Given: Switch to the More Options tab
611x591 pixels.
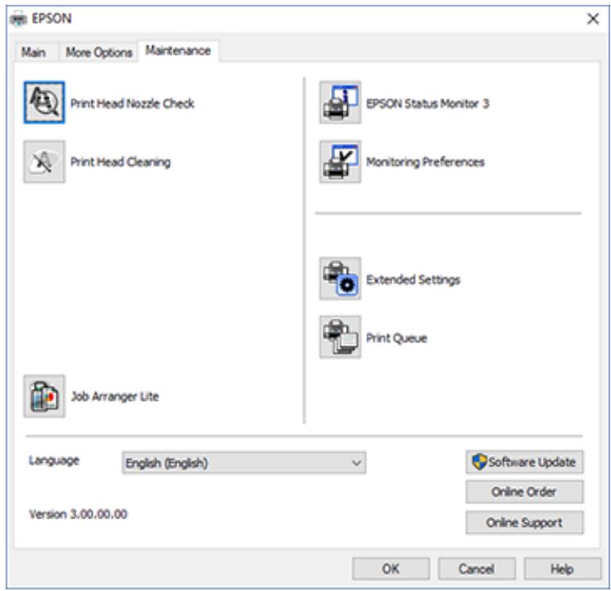Looking at the screenshot, I should point(98,52).
